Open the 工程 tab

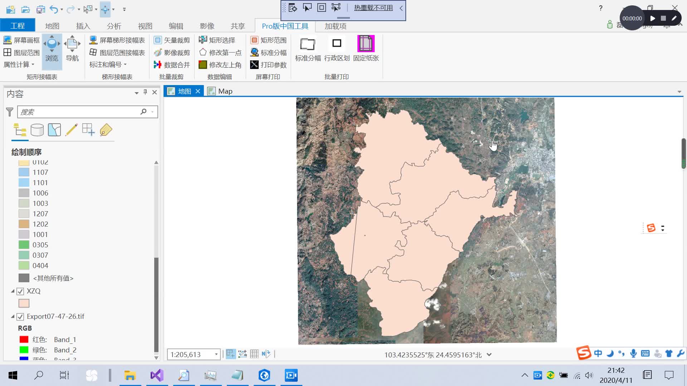tap(18, 26)
